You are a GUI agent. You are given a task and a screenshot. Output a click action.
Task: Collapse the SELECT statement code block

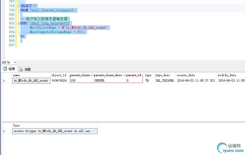pos(19,6)
